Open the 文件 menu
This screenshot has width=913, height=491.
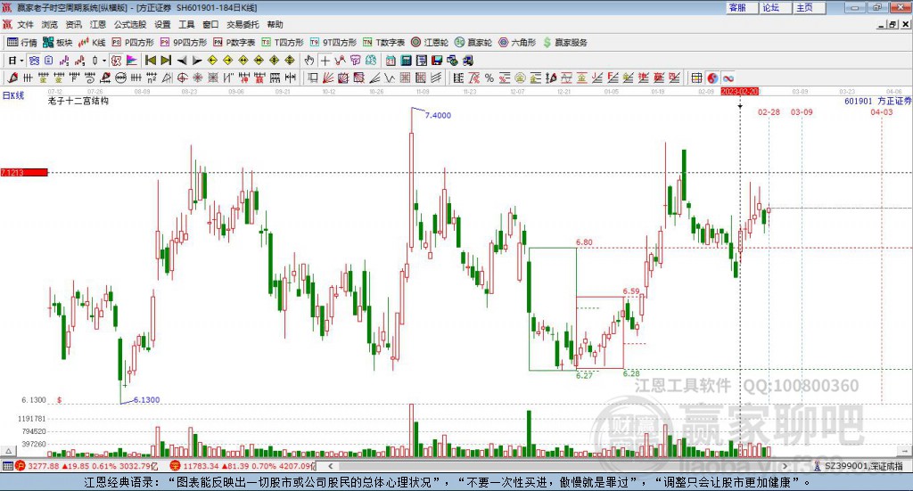[25, 24]
